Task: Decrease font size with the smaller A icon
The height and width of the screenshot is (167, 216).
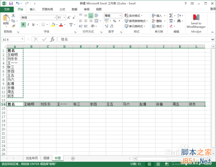Action: click(x=74, y=18)
